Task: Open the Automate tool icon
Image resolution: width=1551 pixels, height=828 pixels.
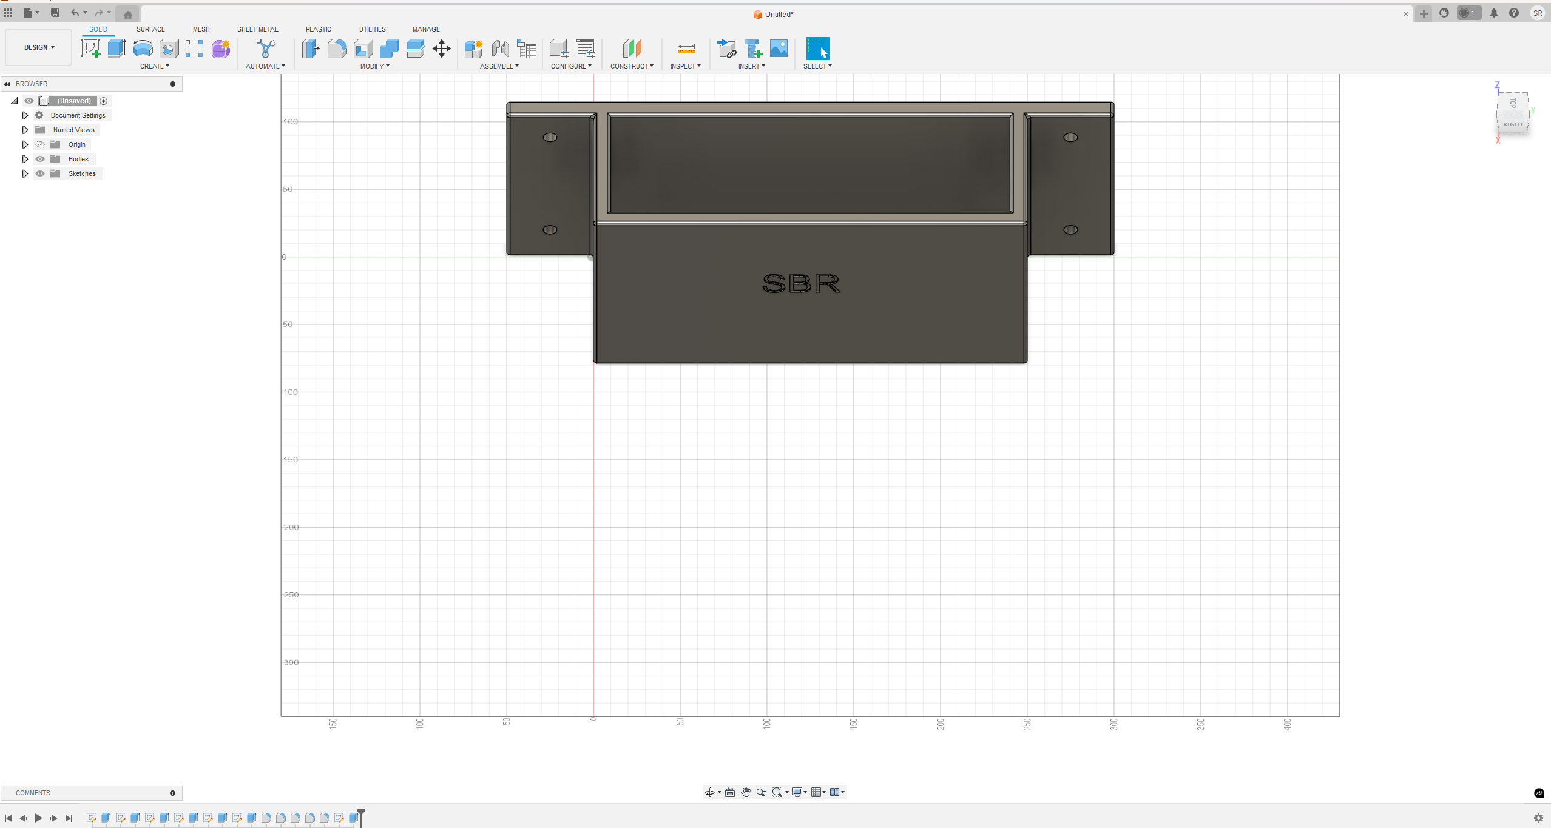Action: click(x=265, y=49)
